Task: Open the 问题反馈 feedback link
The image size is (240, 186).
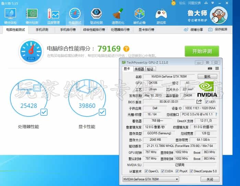Action: point(194,3)
